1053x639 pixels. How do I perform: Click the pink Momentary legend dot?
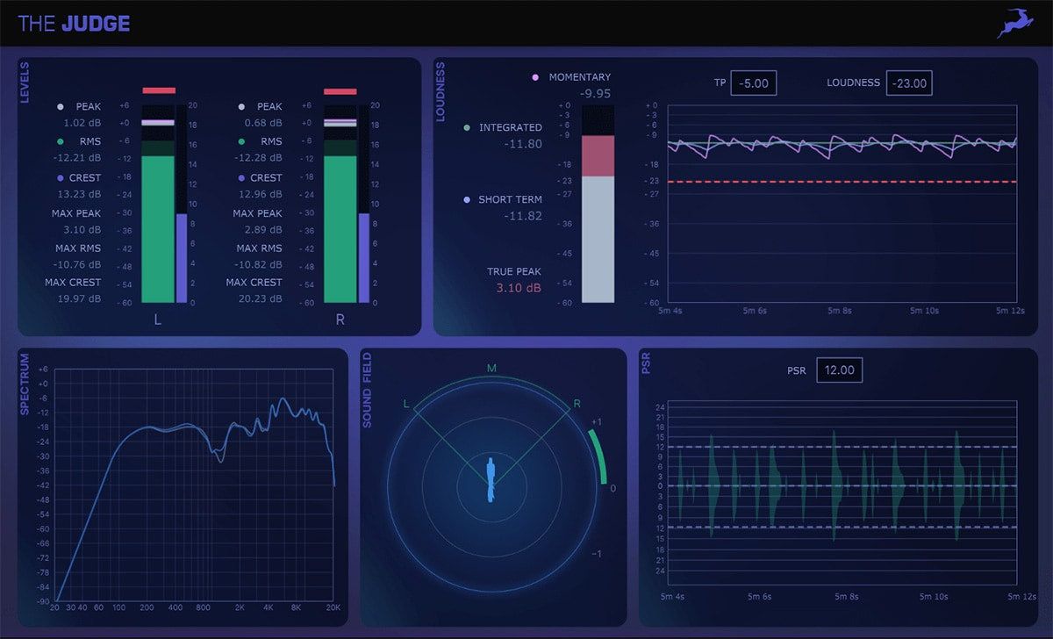(535, 77)
